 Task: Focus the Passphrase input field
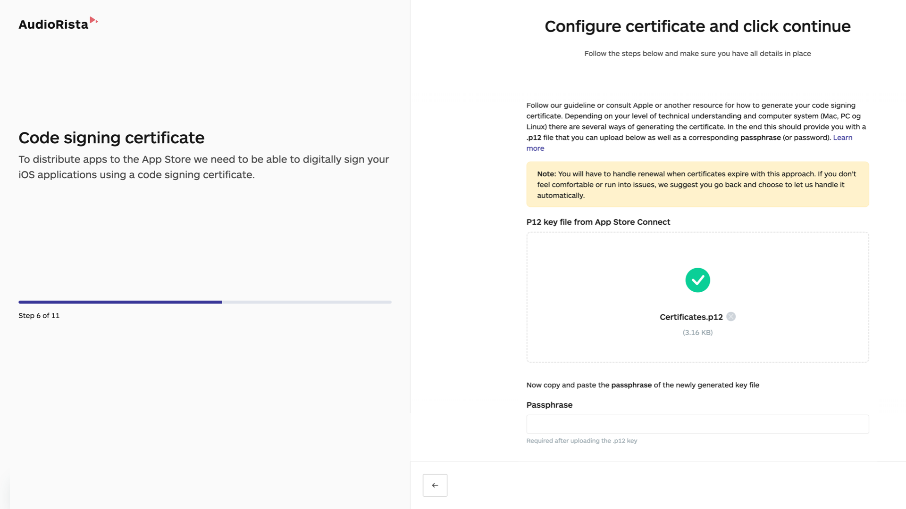[697, 424]
